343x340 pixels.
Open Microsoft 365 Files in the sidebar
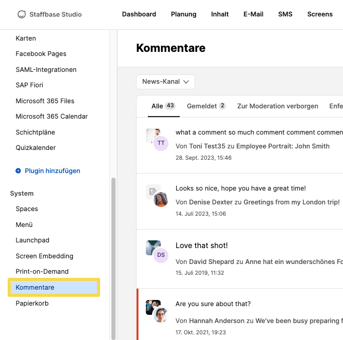tap(45, 101)
